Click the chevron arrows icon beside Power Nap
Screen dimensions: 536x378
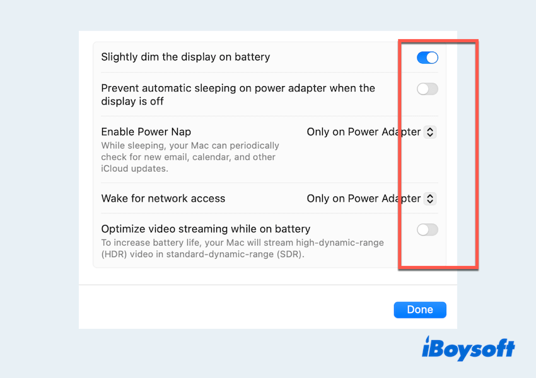[429, 132]
